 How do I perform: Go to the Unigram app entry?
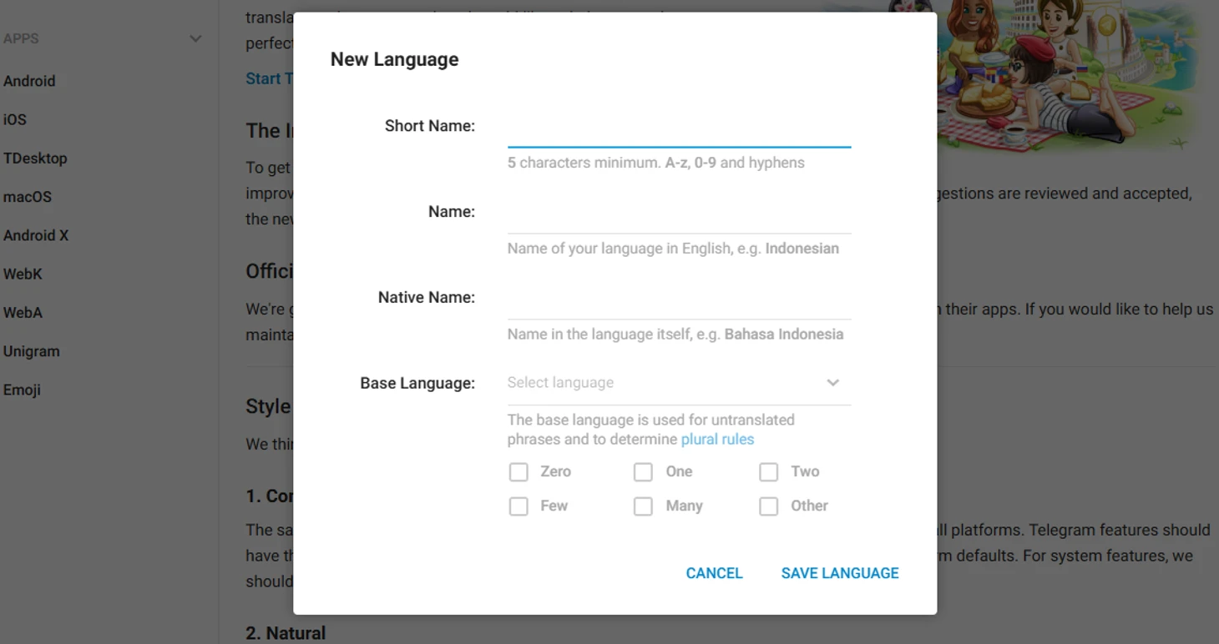pos(32,351)
